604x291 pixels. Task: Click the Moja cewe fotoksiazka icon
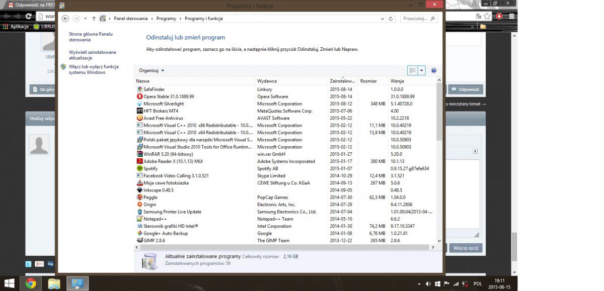139,183
